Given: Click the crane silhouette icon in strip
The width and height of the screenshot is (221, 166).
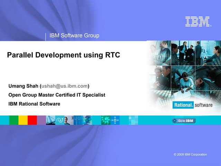Looking at the screenshot, I should coord(50,120).
